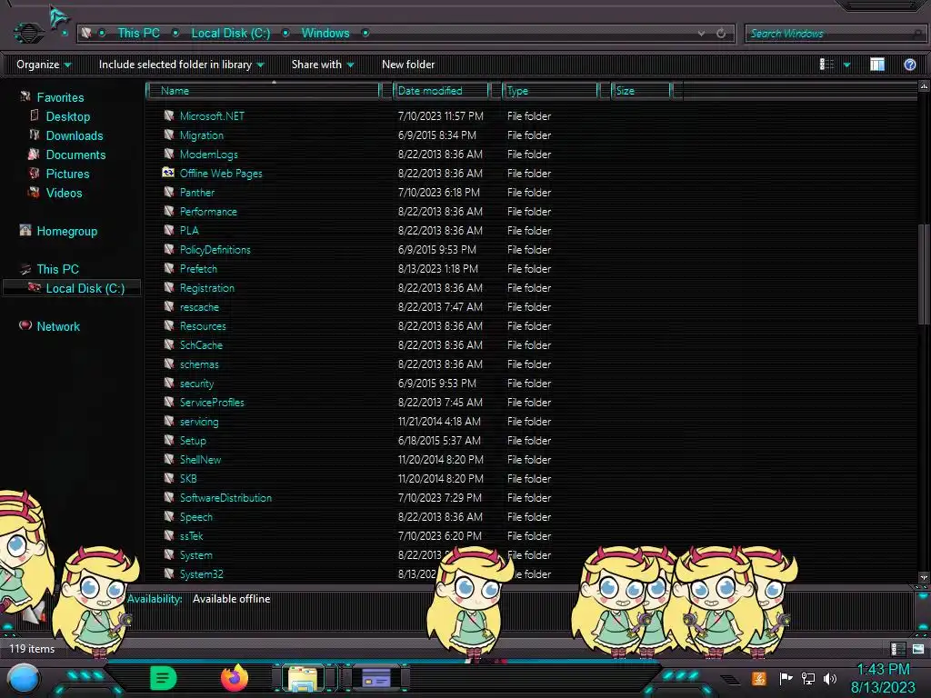Open the Help question mark icon
The image size is (931, 698).
point(909,65)
